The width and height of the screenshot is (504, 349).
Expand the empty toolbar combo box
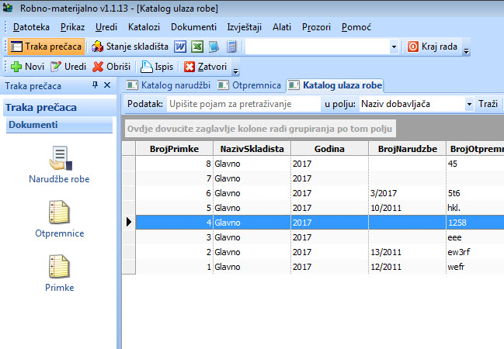pyautogui.click(x=394, y=47)
